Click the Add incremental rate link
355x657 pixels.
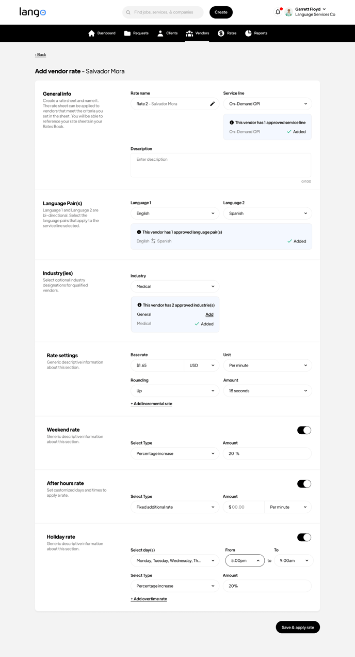pyautogui.click(x=151, y=404)
